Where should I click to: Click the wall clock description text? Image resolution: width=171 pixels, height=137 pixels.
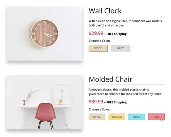pyautogui.click(x=125, y=23)
